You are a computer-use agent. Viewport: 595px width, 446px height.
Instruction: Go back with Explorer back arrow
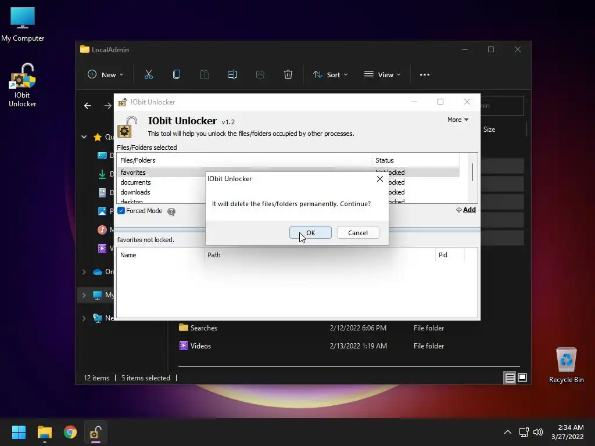(x=88, y=106)
